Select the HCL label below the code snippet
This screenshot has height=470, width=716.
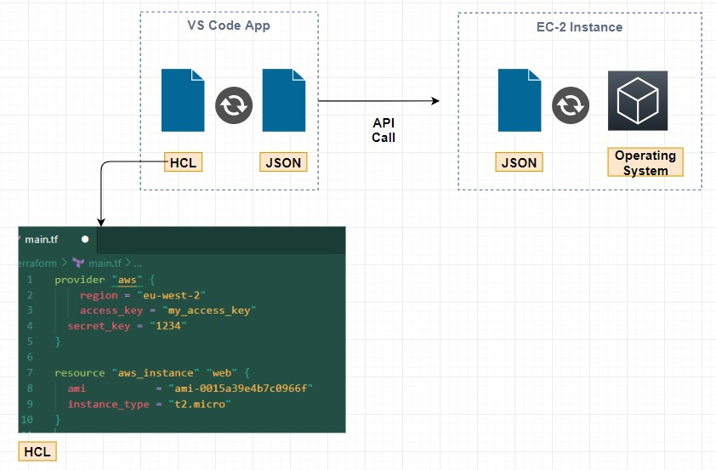[37, 452]
